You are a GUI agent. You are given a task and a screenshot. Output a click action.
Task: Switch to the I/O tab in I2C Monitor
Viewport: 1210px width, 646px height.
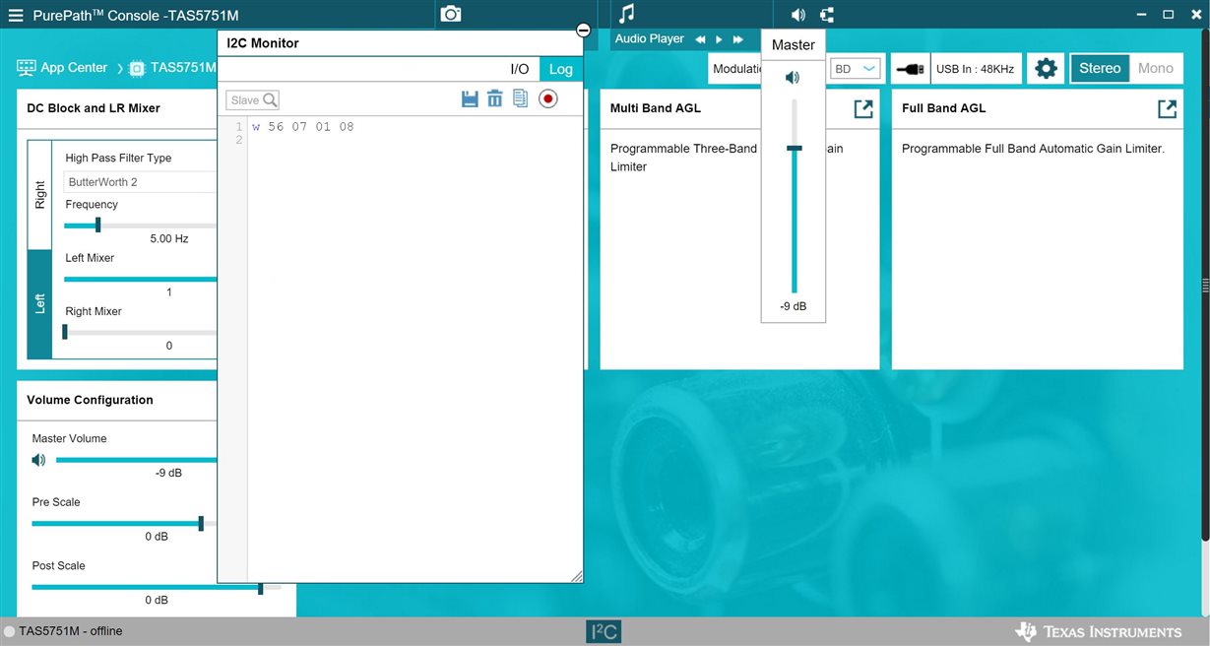pyautogui.click(x=519, y=69)
